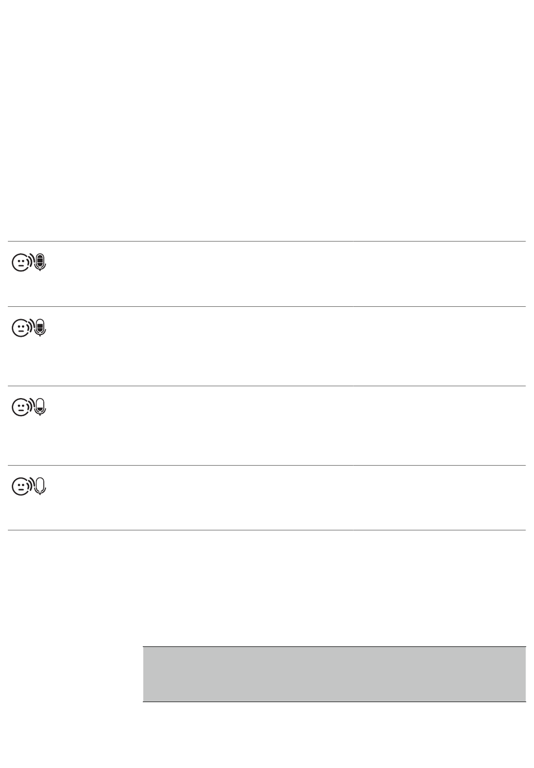Click the low-level filled microphone icon
The width and height of the screenshot is (534, 768).
40,407
